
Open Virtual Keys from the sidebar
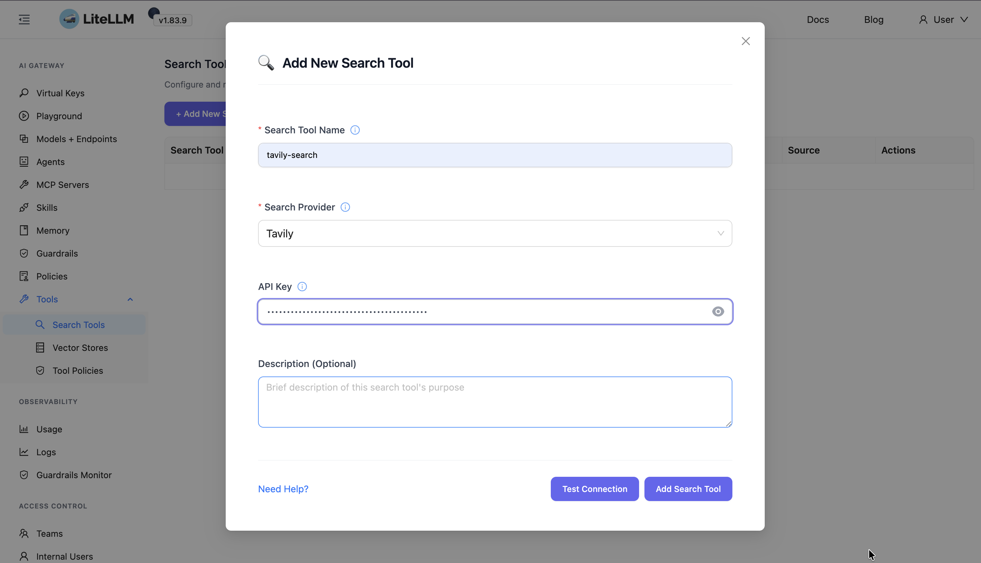point(60,93)
